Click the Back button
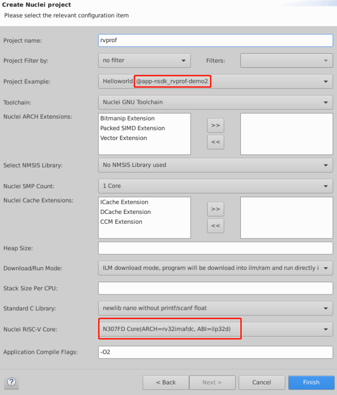The height and width of the screenshot is (395, 337). point(166,382)
